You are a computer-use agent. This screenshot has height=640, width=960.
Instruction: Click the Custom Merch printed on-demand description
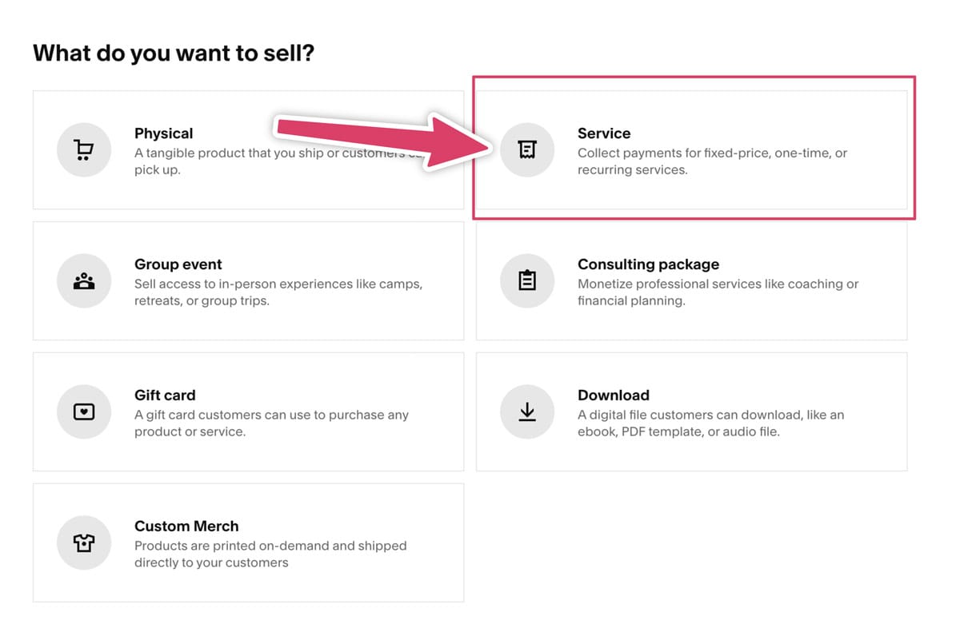(x=270, y=555)
